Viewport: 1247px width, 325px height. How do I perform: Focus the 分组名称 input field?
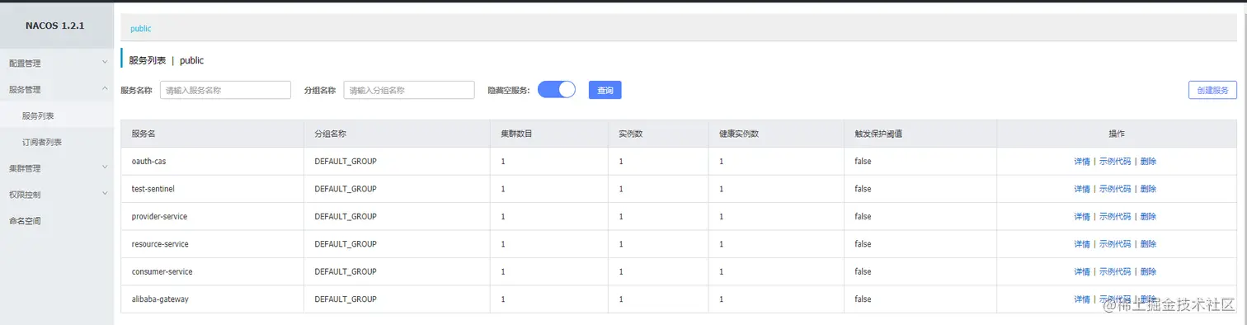pyautogui.click(x=409, y=90)
